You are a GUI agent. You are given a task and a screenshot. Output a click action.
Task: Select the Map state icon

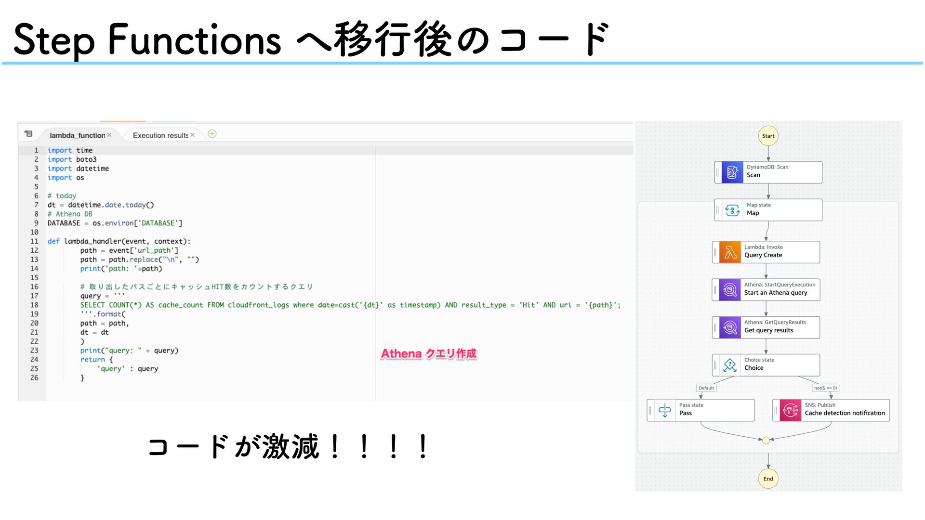coord(732,210)
